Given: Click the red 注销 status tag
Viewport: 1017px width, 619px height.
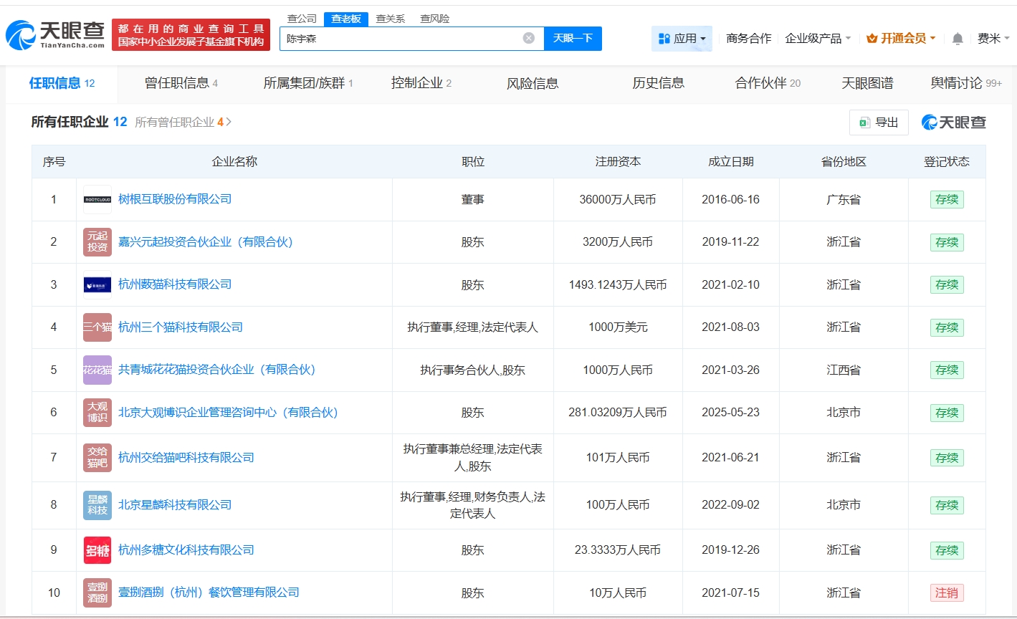Looking at the screenshot, I should [947, 593].
